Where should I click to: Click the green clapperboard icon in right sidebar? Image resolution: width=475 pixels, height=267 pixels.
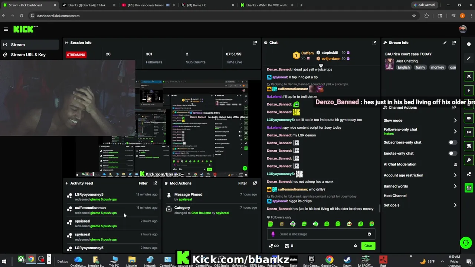click(x=469, y=188)
